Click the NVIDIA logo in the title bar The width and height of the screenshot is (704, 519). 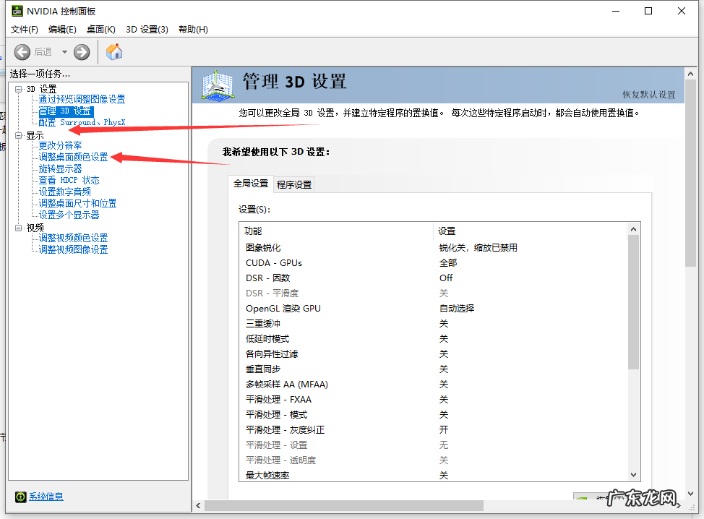point(17,11)
